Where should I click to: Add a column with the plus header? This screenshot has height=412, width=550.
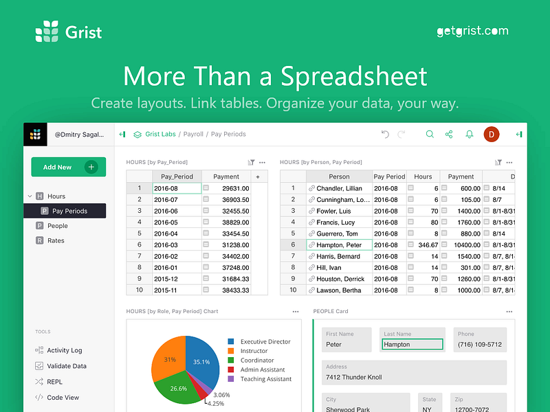[x=258, y=176]
